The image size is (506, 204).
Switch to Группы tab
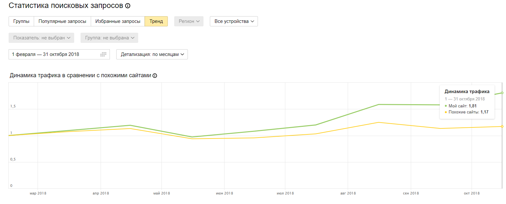tap(21, 21)
